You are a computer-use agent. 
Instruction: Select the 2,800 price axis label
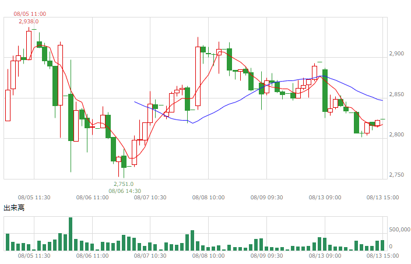click(x=396, y=135)
